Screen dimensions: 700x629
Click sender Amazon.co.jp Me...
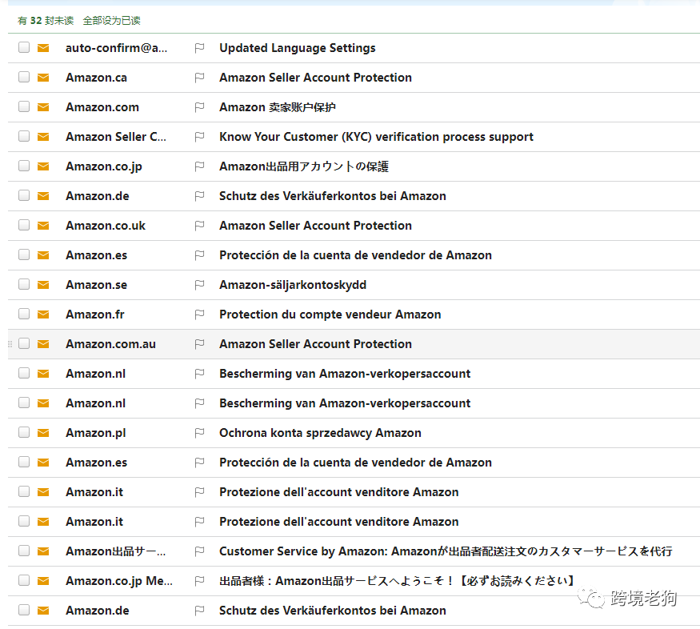click(118, 581)
